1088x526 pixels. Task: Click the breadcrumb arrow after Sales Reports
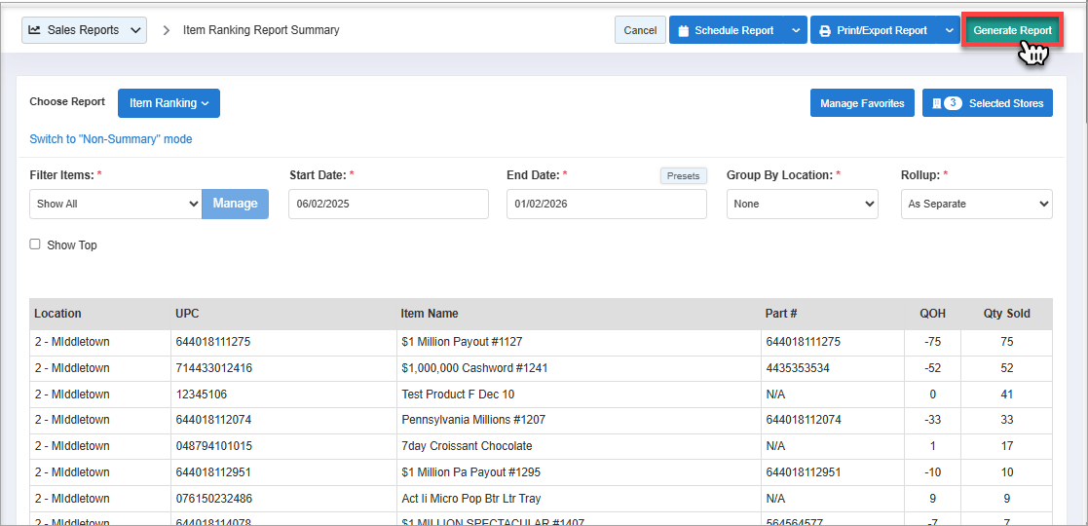(x=166, y=30)
